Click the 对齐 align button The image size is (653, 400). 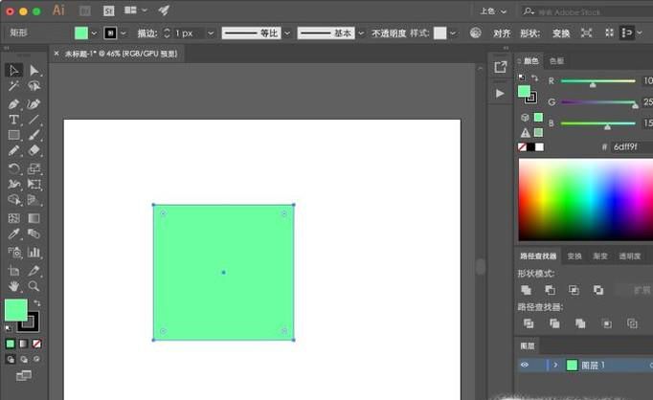click(502, 33)
